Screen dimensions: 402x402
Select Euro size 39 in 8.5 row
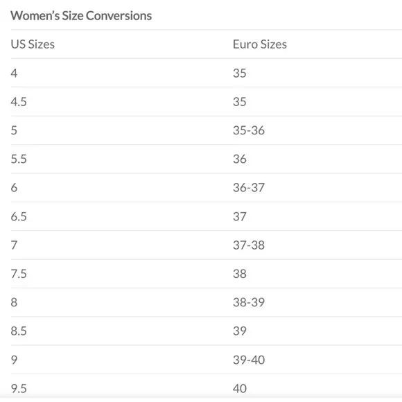tap(240, 331)
